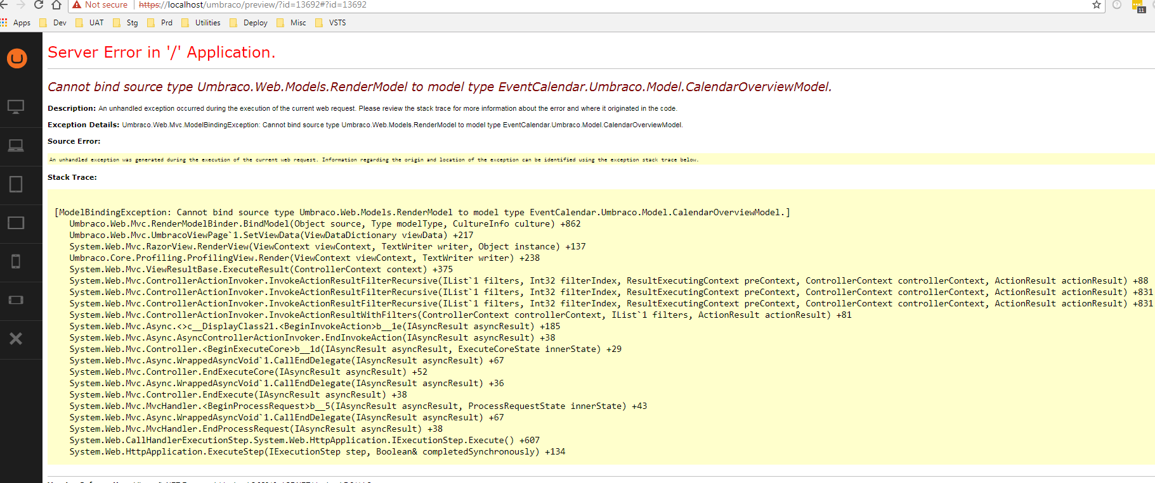Click the Not secure warning icon

[77, 5]
